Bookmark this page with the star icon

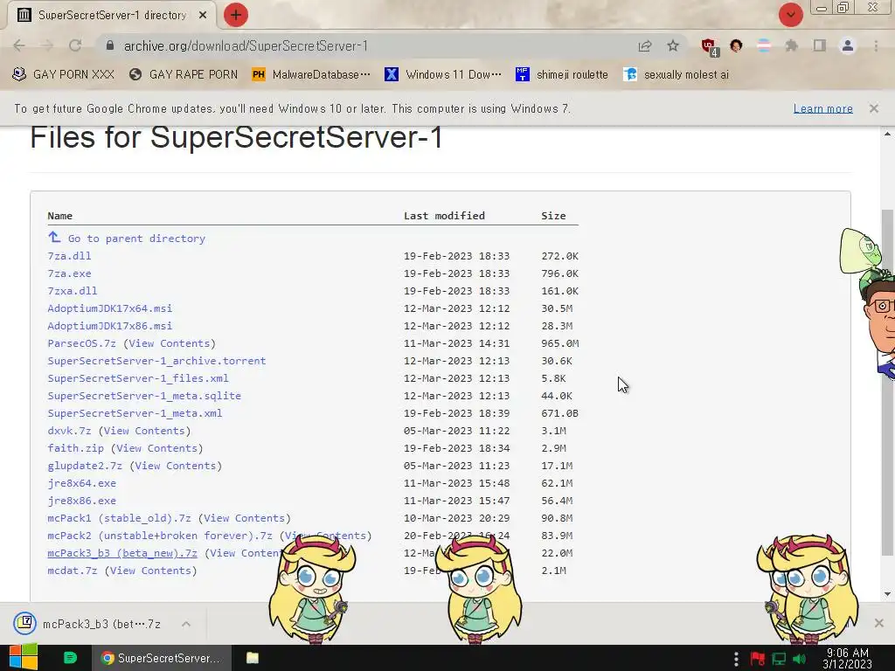[x=673, y=45]
